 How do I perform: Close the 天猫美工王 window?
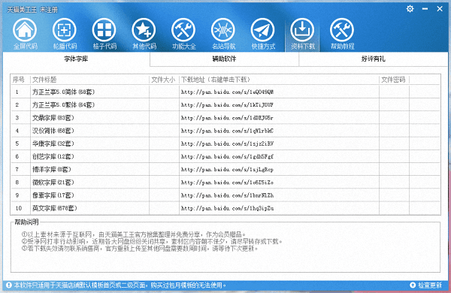tap(440, 9)
